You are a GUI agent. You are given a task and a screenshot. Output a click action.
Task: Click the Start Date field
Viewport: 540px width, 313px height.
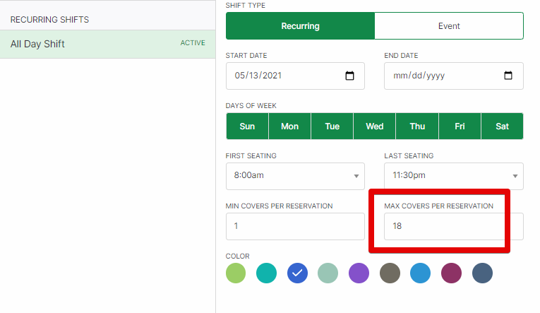pyautogui.click(x=295, y=76)
